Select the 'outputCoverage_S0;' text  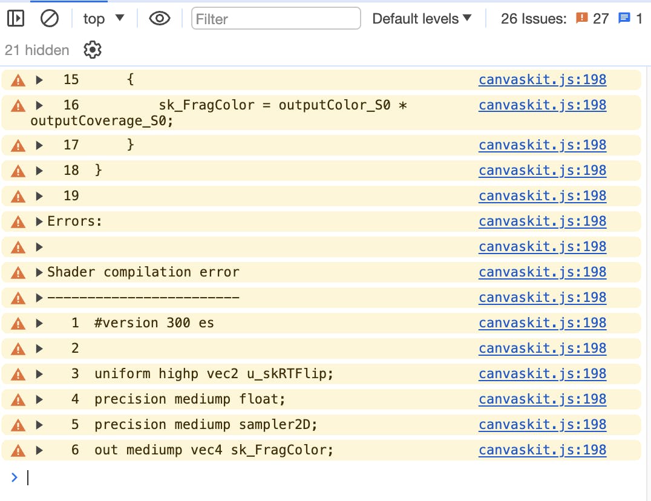[x=102, y=121]
